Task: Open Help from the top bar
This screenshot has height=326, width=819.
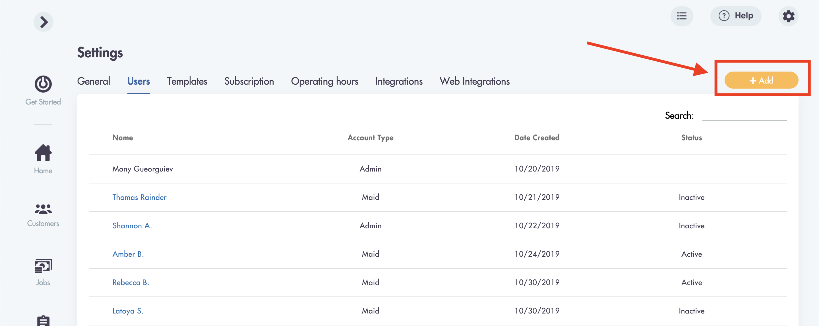Action: [x=736, y=16]
